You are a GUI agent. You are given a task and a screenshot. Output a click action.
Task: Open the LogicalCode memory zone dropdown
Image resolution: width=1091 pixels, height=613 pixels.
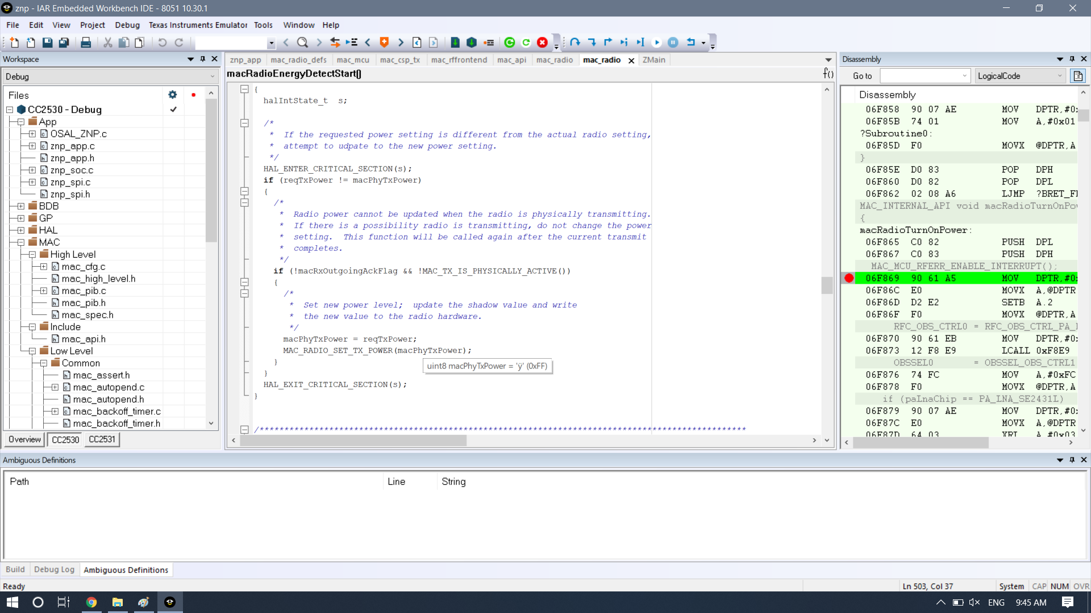pyautogui.click(x=1059, y=76)
